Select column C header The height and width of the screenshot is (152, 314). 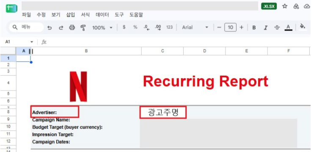tap(163, 51)
